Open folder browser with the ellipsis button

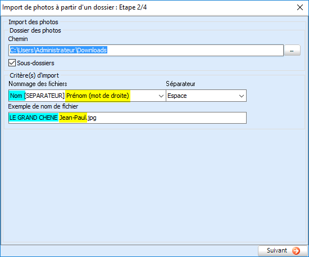(x=292, y=50)
